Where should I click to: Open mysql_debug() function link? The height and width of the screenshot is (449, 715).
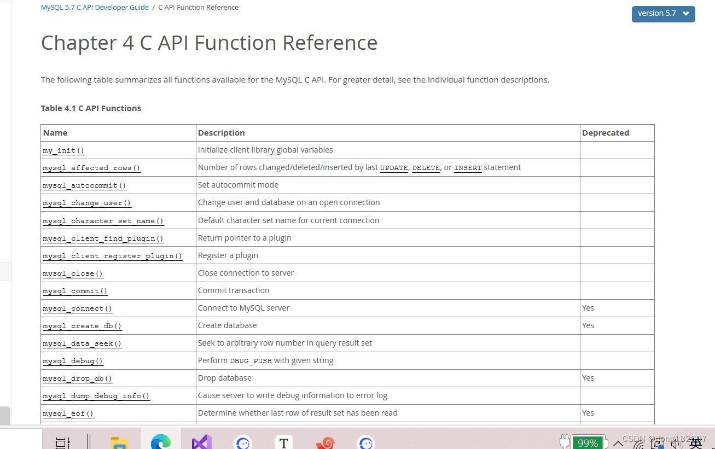point(73,361)
